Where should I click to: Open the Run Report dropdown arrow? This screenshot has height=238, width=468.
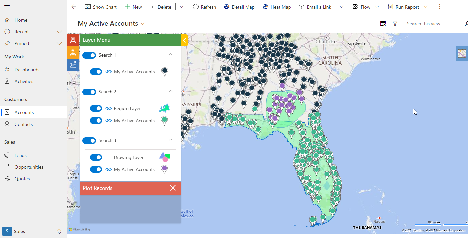click(426, 7)
